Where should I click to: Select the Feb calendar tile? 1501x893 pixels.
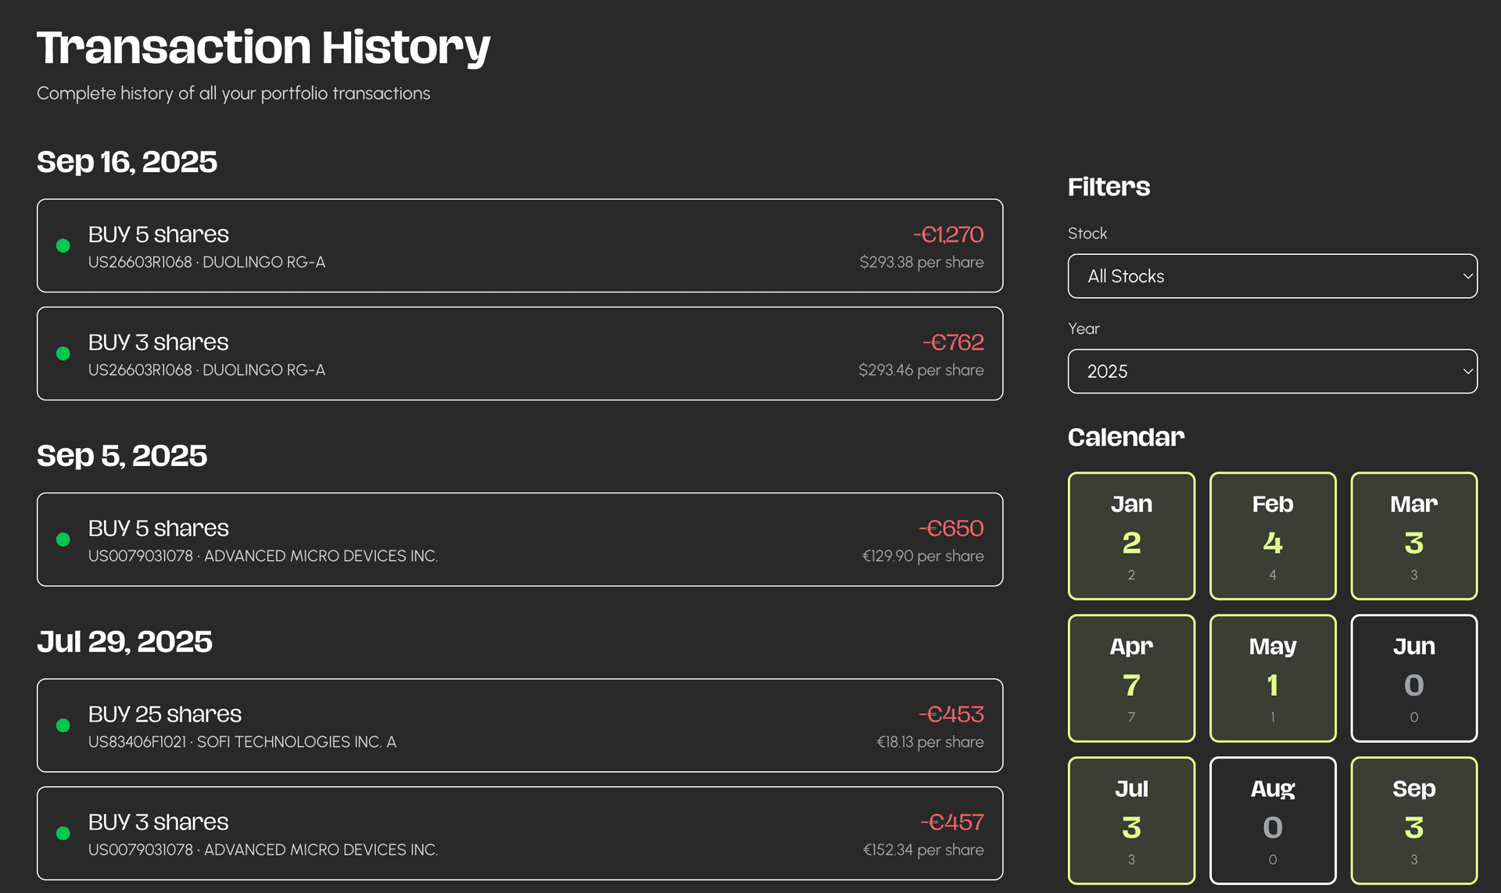1272,536
